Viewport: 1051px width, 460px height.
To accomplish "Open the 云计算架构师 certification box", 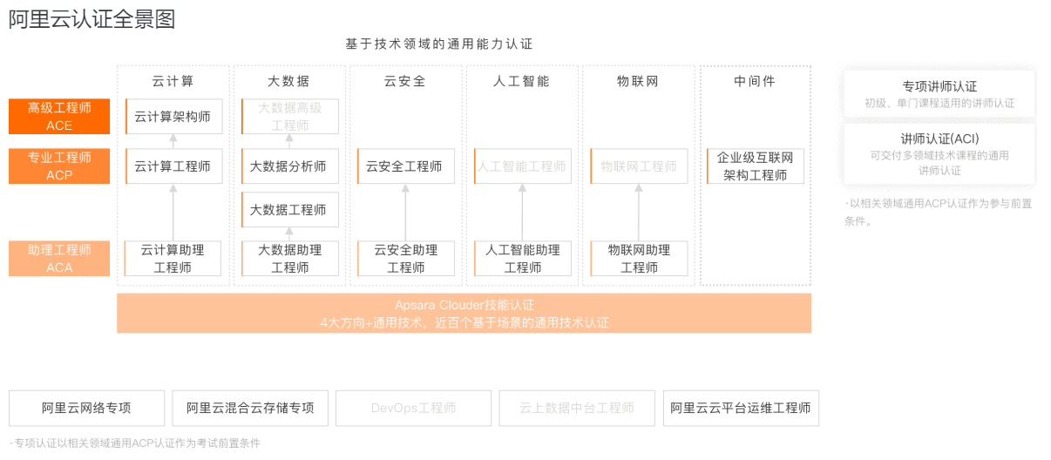I will pos(173,117).
